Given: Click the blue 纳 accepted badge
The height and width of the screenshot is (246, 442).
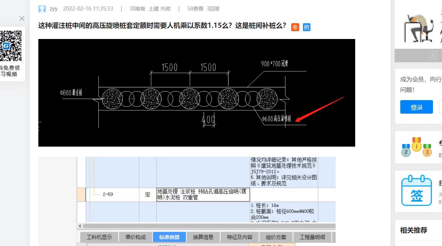Looking at the screenshot, I should pos(307,27).
